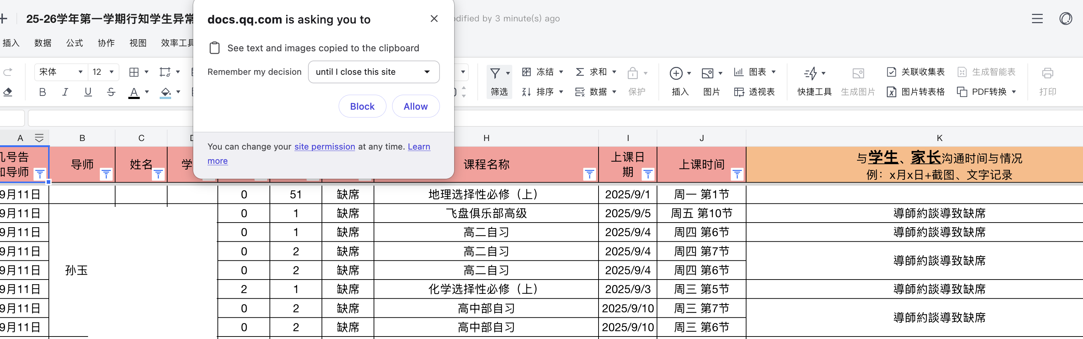Click the site permission link
This screenshot has height=339, width=1083.
(x=324, y=147)
